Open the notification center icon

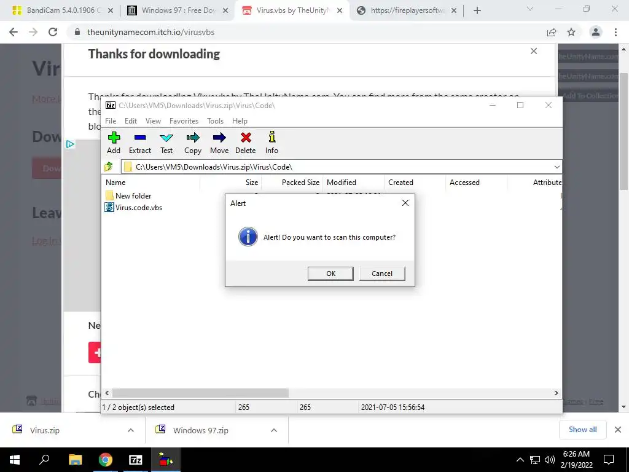pyautogui.click(x=609, y=460)
